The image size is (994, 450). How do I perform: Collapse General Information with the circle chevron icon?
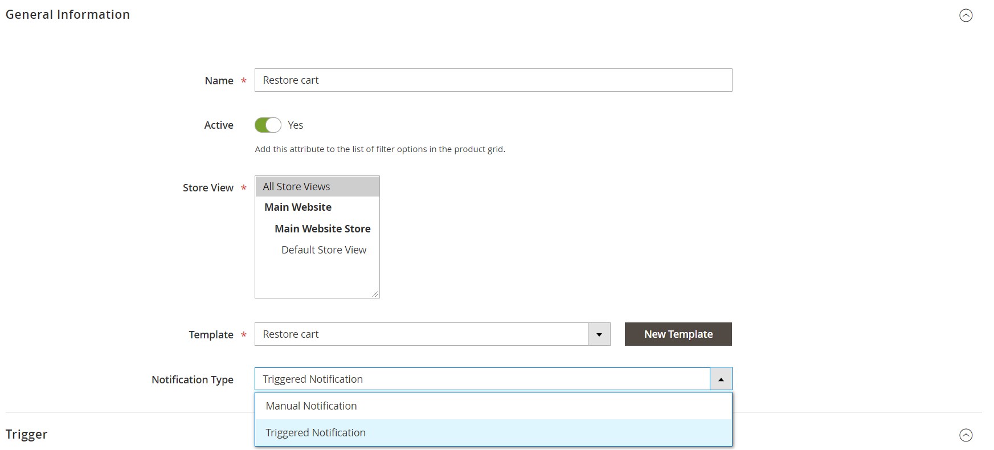[966, 15]
